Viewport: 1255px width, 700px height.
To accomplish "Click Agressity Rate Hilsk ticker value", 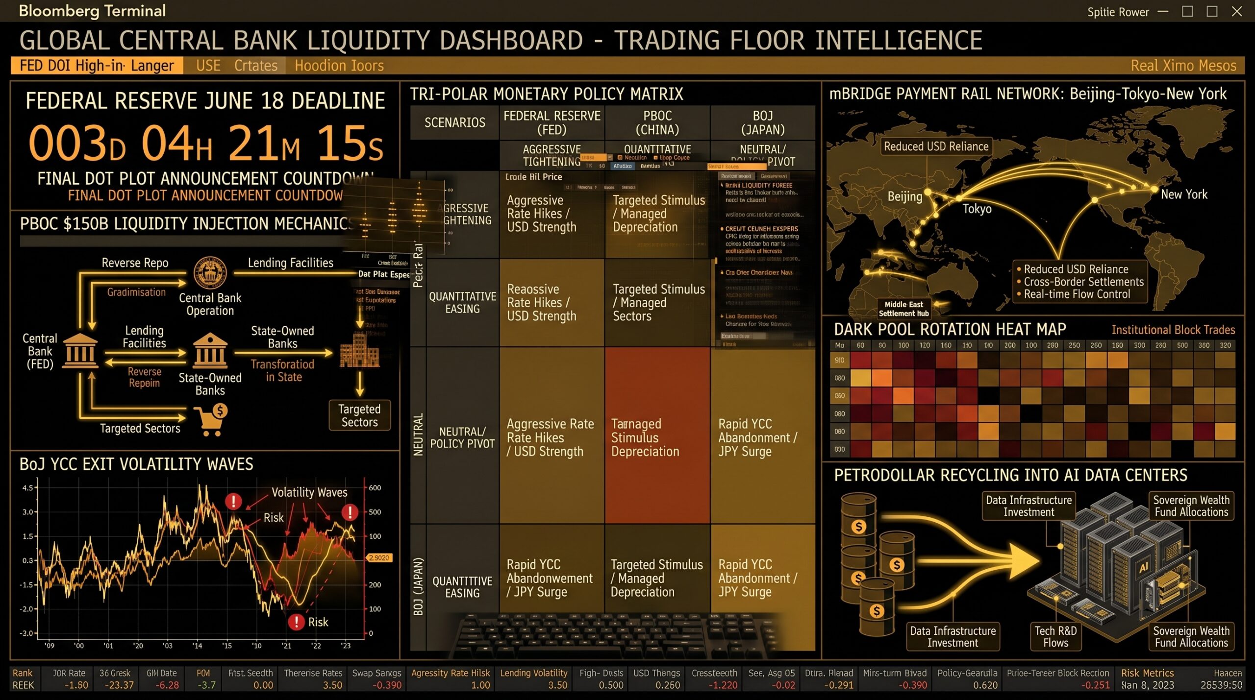I will click(x=480, y=685).
